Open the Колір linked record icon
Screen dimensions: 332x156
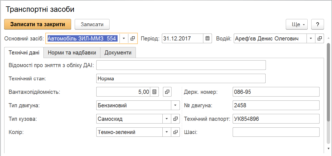(175, 132)
